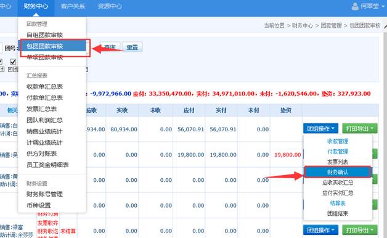
Task: Switch to the 客户关系 navigation tab
Action: (73, 6)
